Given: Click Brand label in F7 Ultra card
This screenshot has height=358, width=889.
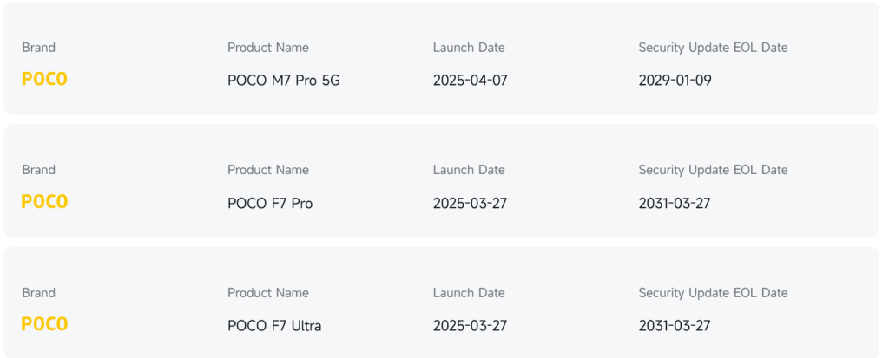Looking at the screenshot, I should [38, 293].
